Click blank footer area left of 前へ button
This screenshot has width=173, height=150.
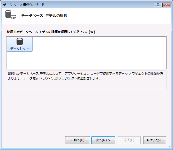pos(34,140)
